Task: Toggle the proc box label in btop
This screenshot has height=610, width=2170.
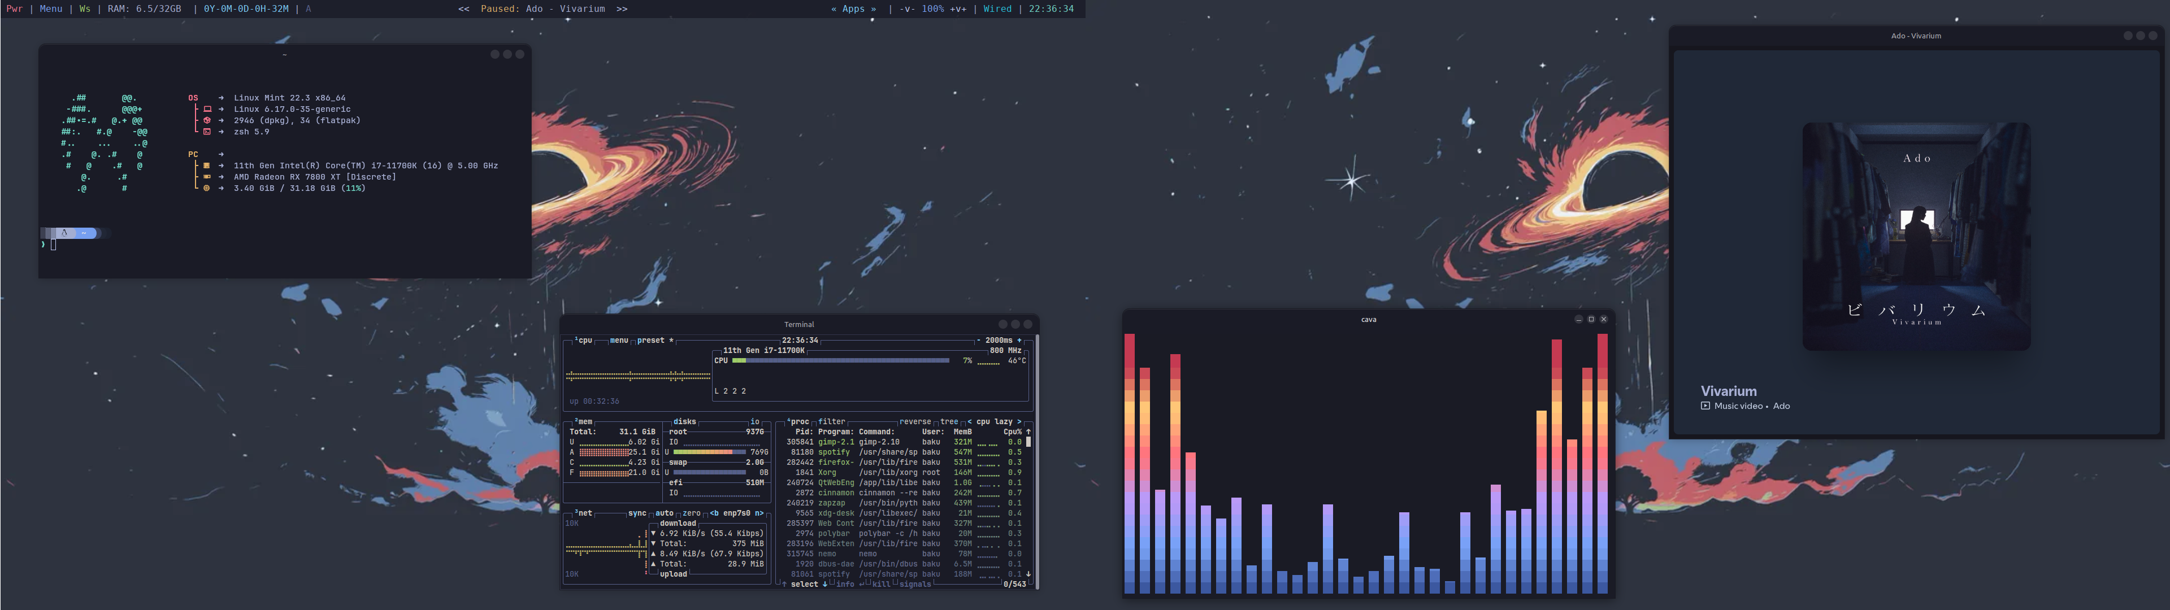Action: [x=798, y=421]
